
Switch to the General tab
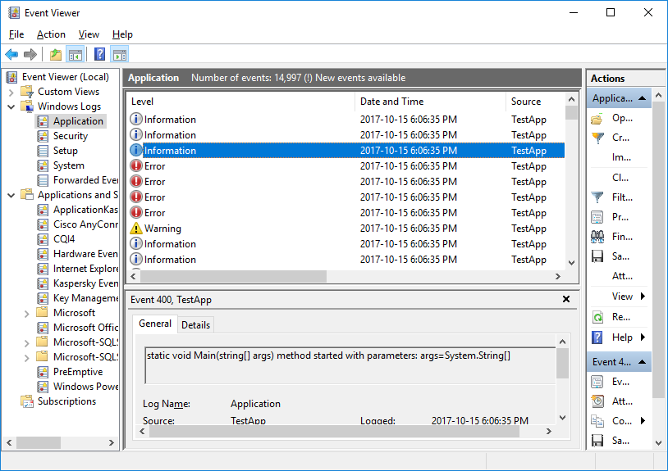(155, 324)
